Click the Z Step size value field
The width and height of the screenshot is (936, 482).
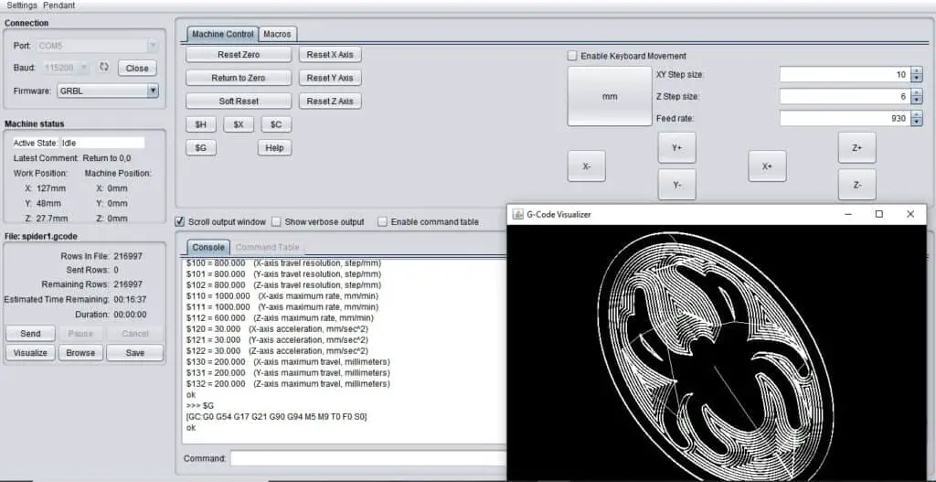[845, 96]
